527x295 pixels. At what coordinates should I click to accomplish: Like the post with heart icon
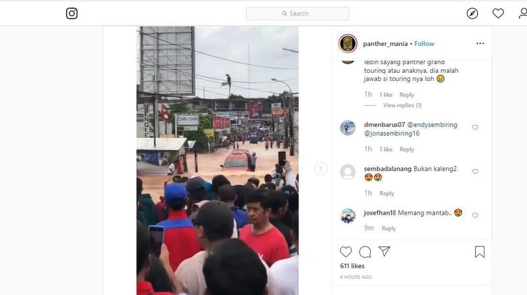click(x=345, y=252)
